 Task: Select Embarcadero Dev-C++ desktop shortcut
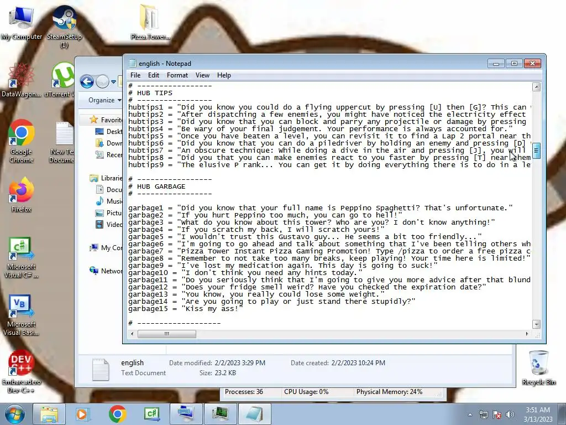point(22,372)
